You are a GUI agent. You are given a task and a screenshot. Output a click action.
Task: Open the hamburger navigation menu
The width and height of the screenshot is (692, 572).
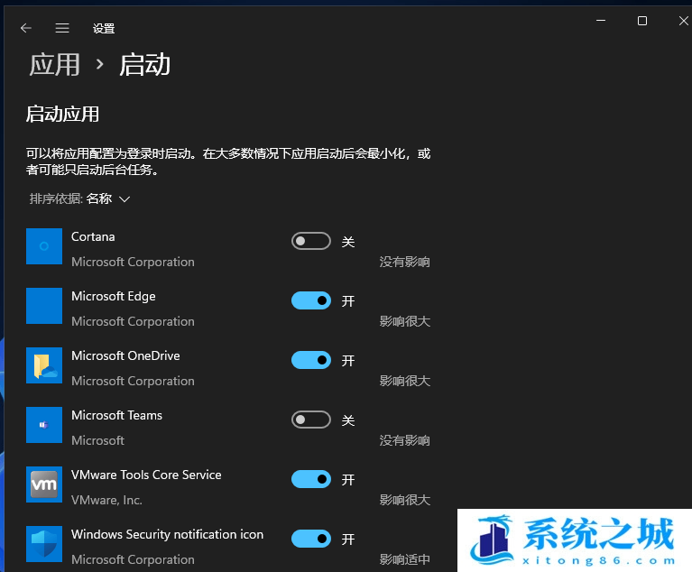(62, 28)
